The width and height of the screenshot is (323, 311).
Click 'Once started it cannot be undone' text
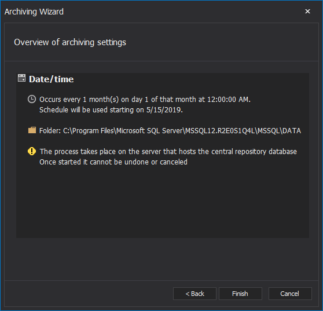(x=113, y=162)
